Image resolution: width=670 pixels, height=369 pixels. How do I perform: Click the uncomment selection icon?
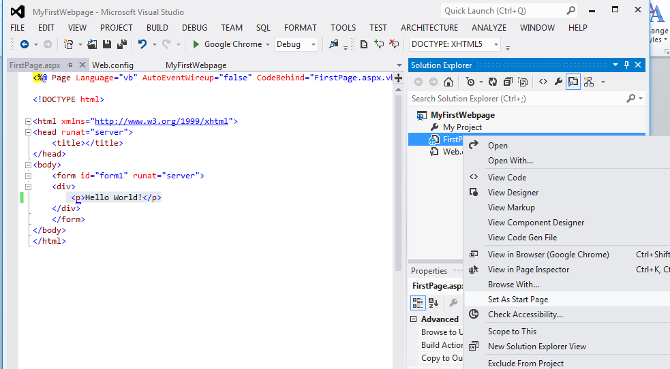(x=395, y=44)
